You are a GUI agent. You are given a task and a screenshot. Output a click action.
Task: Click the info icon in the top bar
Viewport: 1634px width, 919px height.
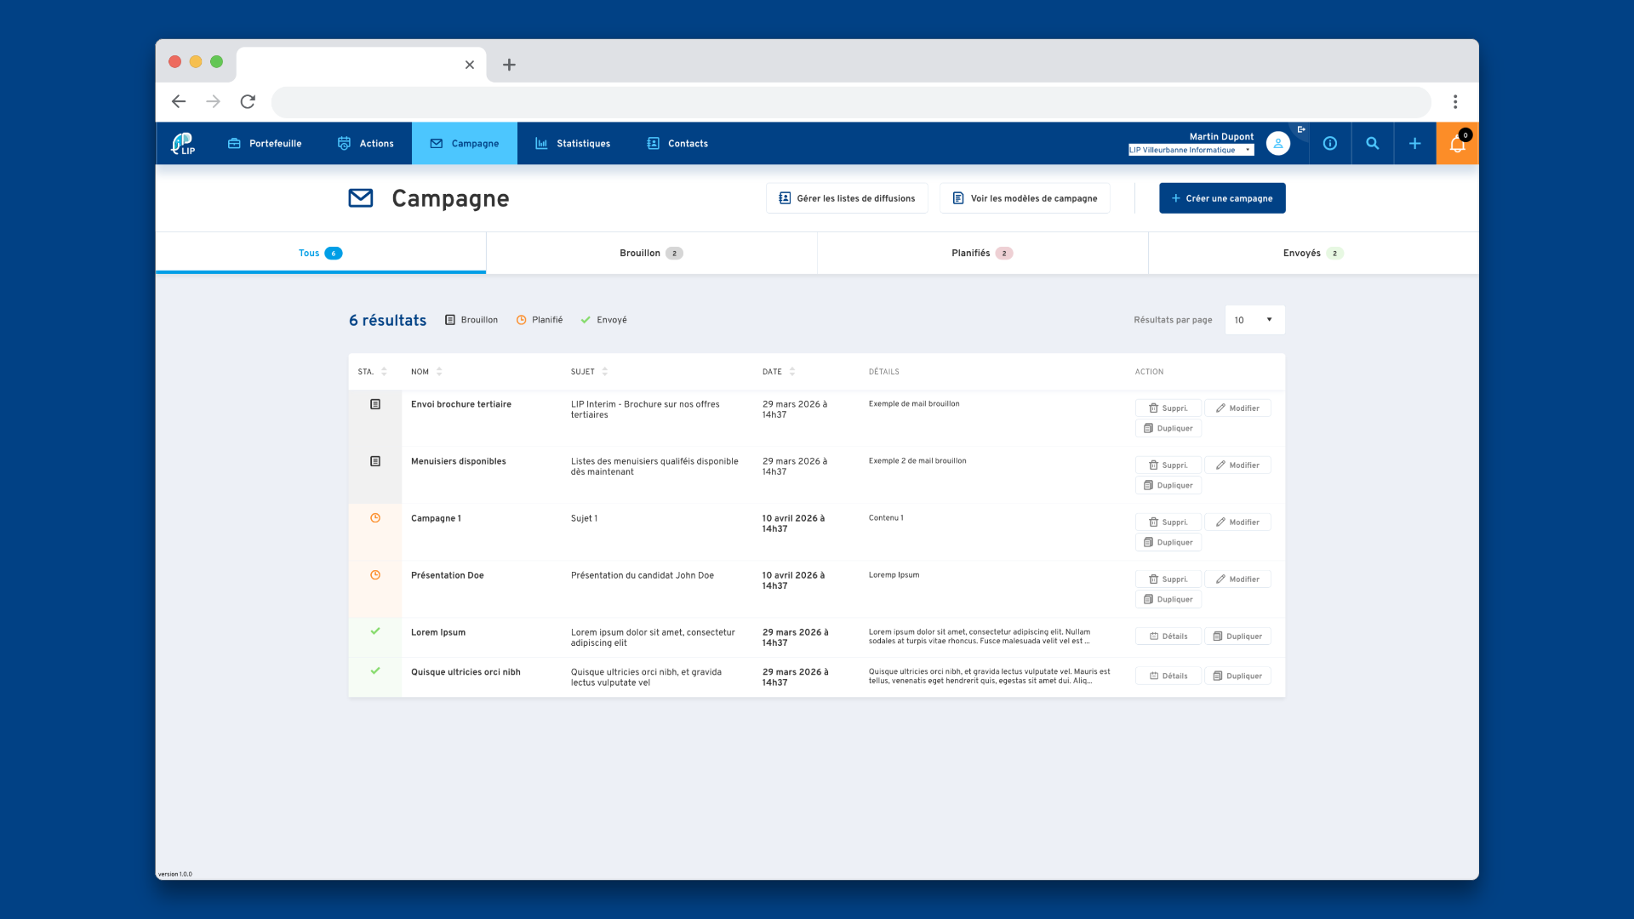[x=1330, y=143]
